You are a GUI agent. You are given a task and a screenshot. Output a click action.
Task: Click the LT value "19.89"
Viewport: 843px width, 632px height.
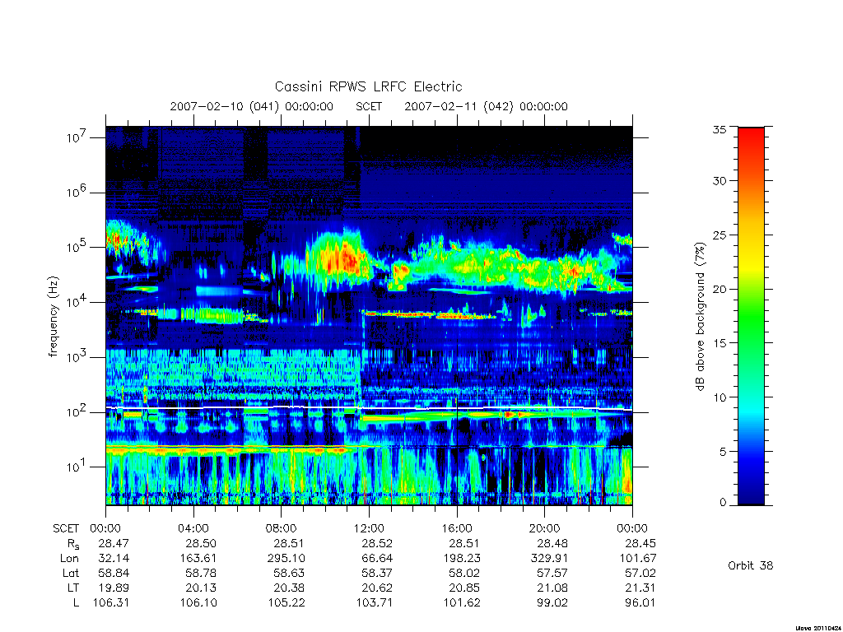(x=114, y=588)
